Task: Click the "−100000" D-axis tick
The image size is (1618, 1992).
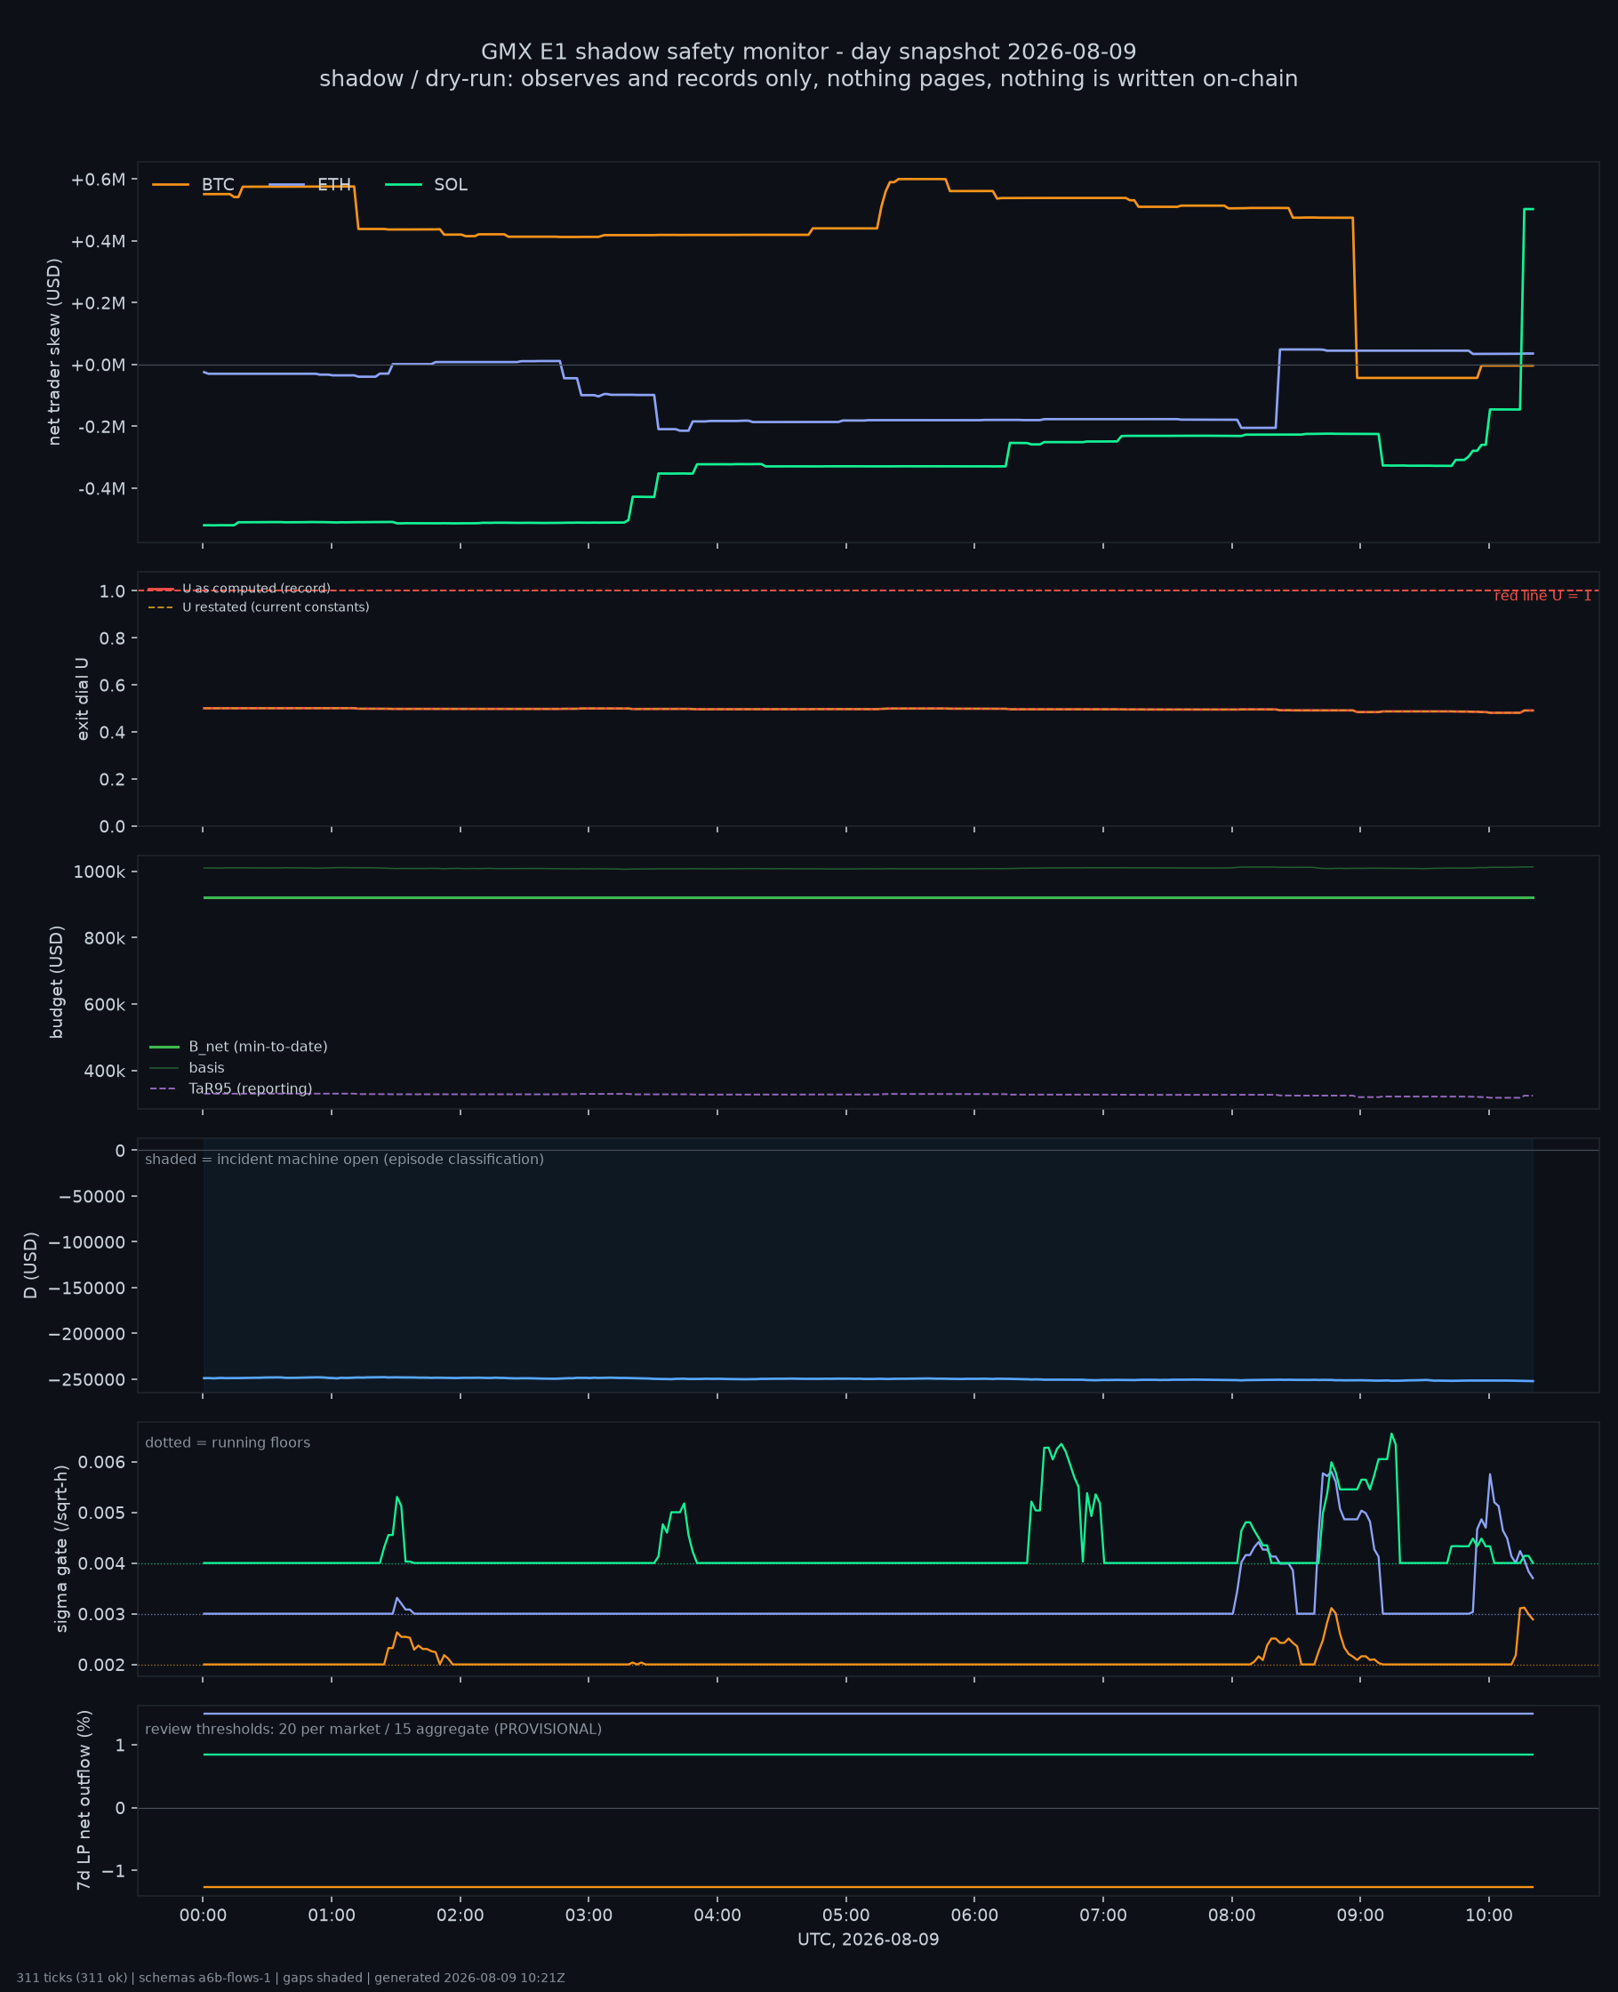Action: [87, 1242]
